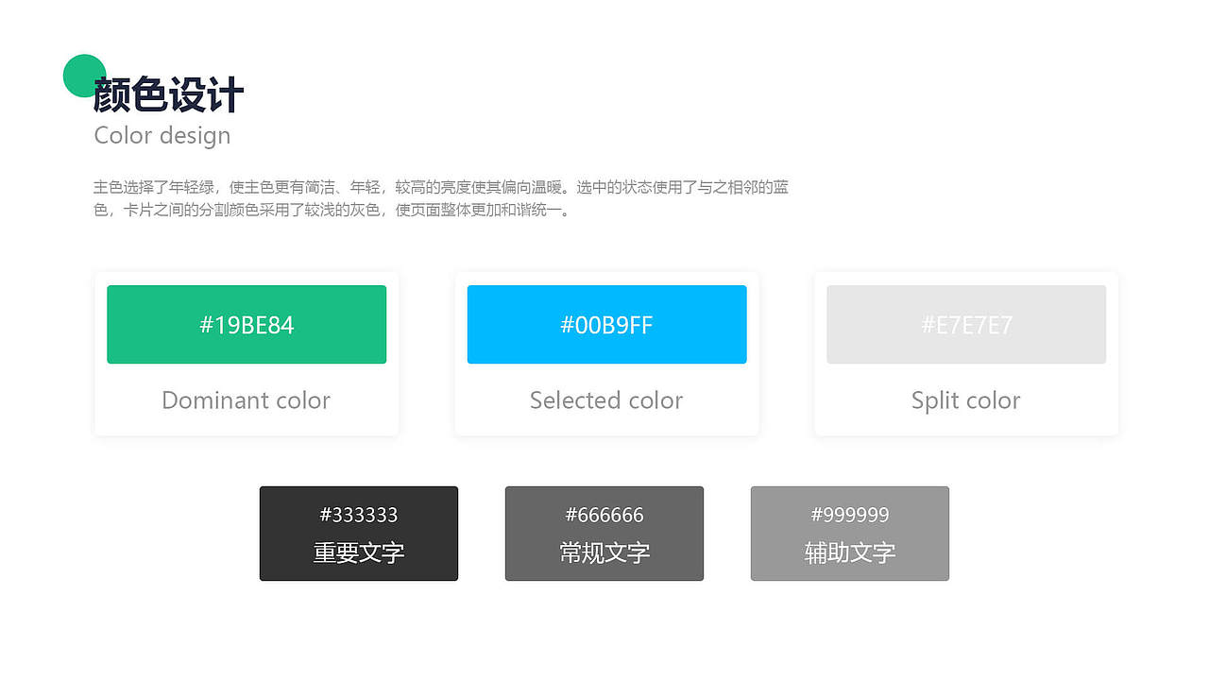Click the gray description paragraph text
Image resolution: width=1209 pixels, height=680 pixels.
point(440,198)
